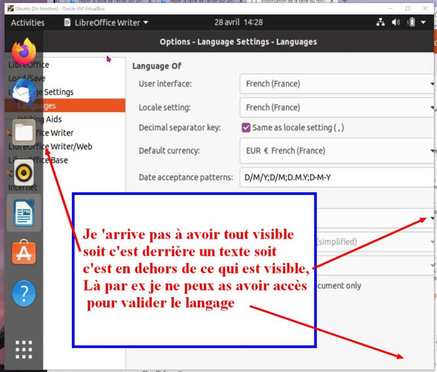Select LibreOffice Writer/Web tree item
The image size is (437, 372).
[51, 147]
